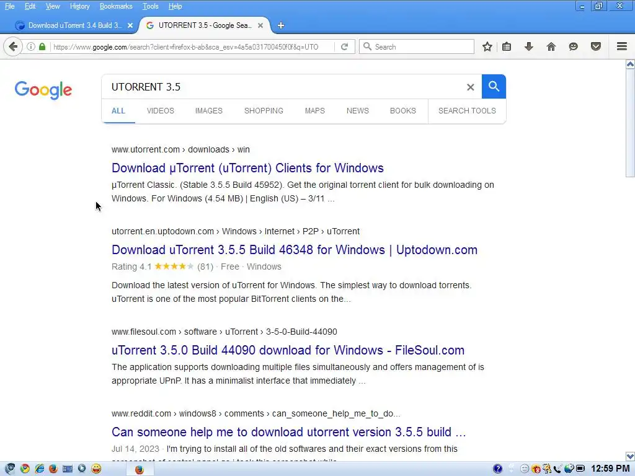Click the scrollbar up arrow
Screen dimensions: 635x476
coord(630,64)
